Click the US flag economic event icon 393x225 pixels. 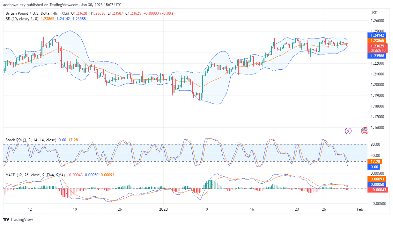pyautogui.click(x=364, y=130)
